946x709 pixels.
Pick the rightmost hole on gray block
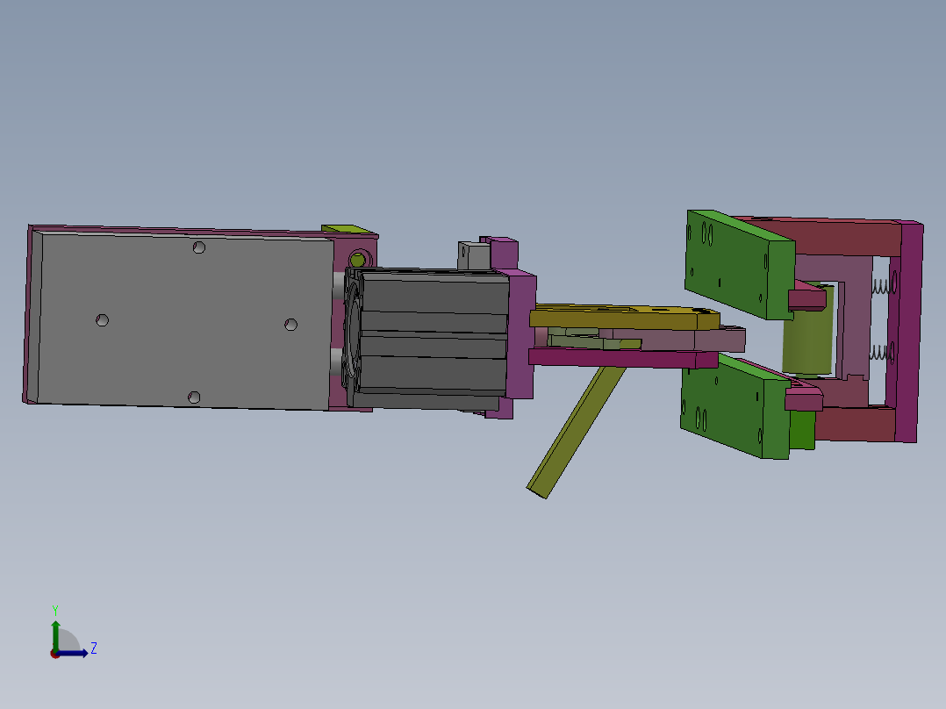290,325
